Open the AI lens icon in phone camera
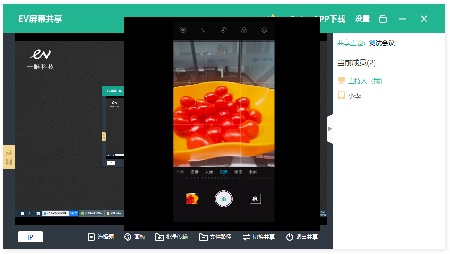This screenshot has width=450, height=254. point(183,30)
